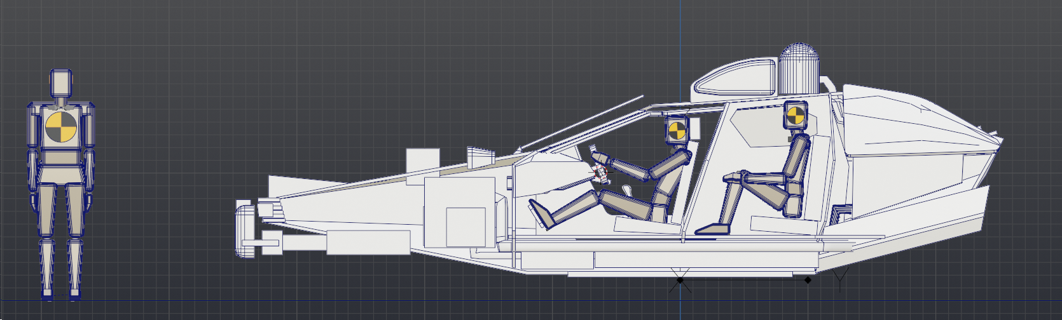This screenshot has width=1062, height=320.
Task: Select the standing dummy's head
Action: [x=60, y=83]
